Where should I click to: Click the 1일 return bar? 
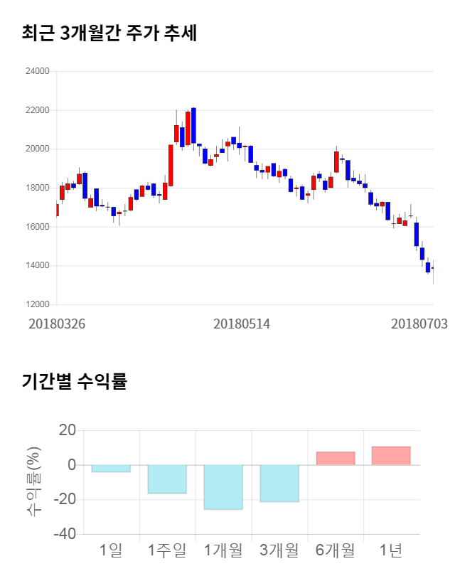click(x=111, y=469)
